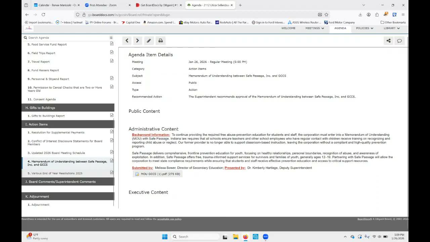Screen dimensions: 430x242
Task: Open the document icon for Various End of Year Resolutions
Action: [x=112, y=173]
